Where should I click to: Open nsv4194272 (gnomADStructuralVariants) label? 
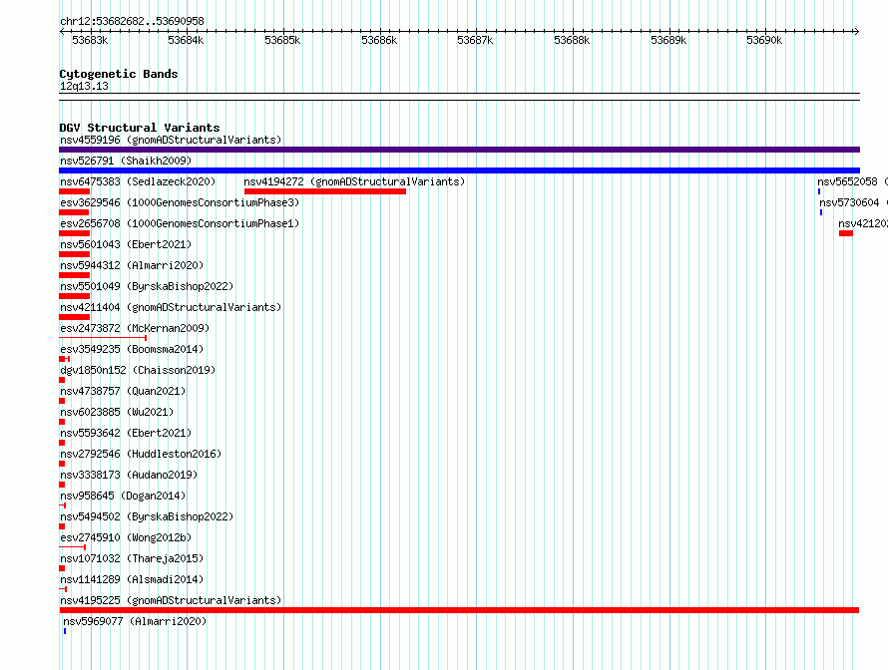tap(354, 181)
